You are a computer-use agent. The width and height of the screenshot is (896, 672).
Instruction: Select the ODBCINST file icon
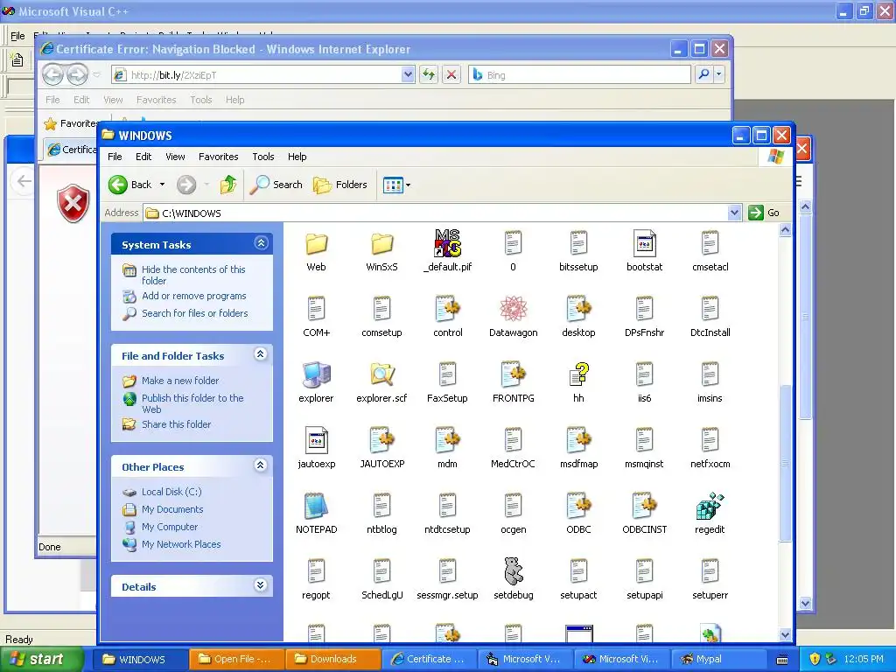tap(644, 507)
